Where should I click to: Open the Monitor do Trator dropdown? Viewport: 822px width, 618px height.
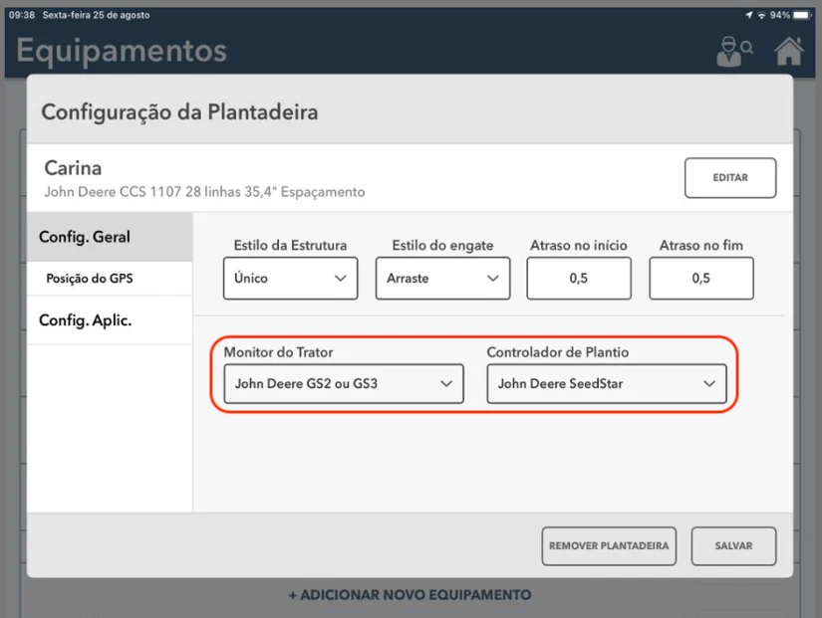tap(344, 383)
